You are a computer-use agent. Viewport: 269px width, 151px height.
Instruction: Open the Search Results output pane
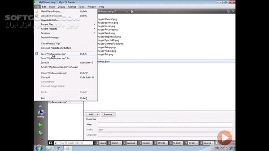[115, 143]
